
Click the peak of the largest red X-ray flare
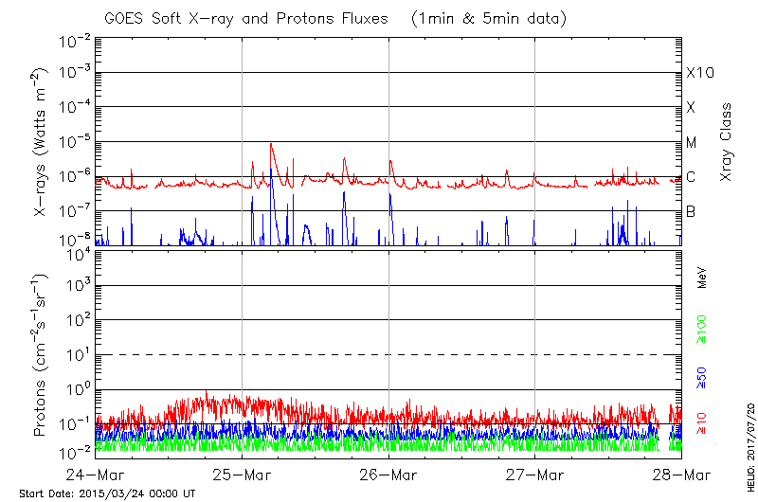click(271, 144)
